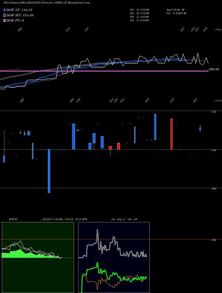Screen dimensions: 222x293
Task: Click the 'Pre O: 115.00' value
Action: coord(139,10)
